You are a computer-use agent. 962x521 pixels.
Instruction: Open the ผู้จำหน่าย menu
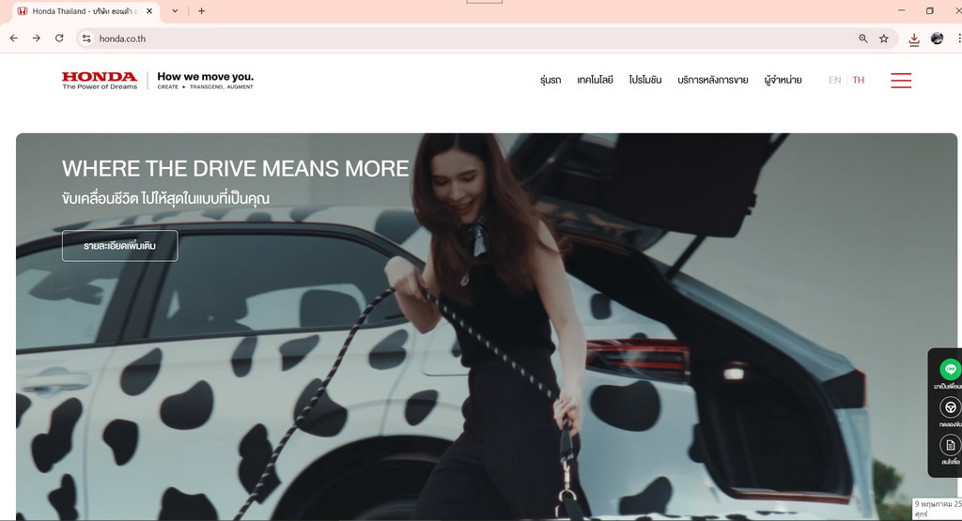click(783, 81)
